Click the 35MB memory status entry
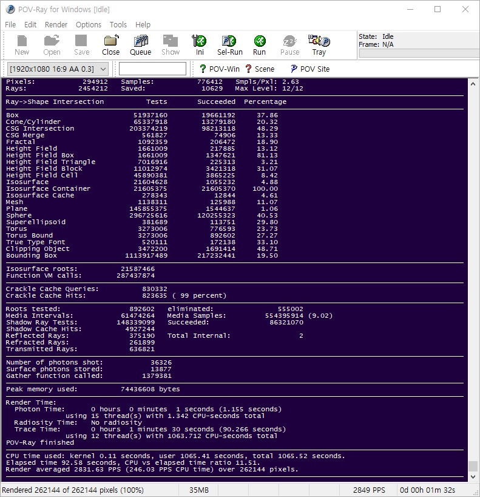 [x=199, y=490]
